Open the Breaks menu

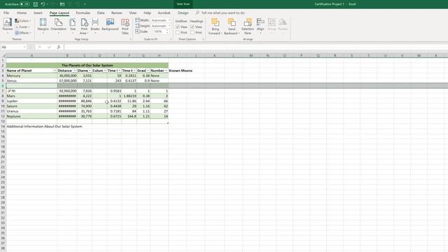95,26
